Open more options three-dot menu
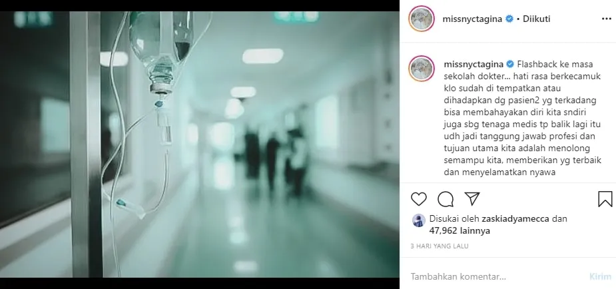 point(606,19)
